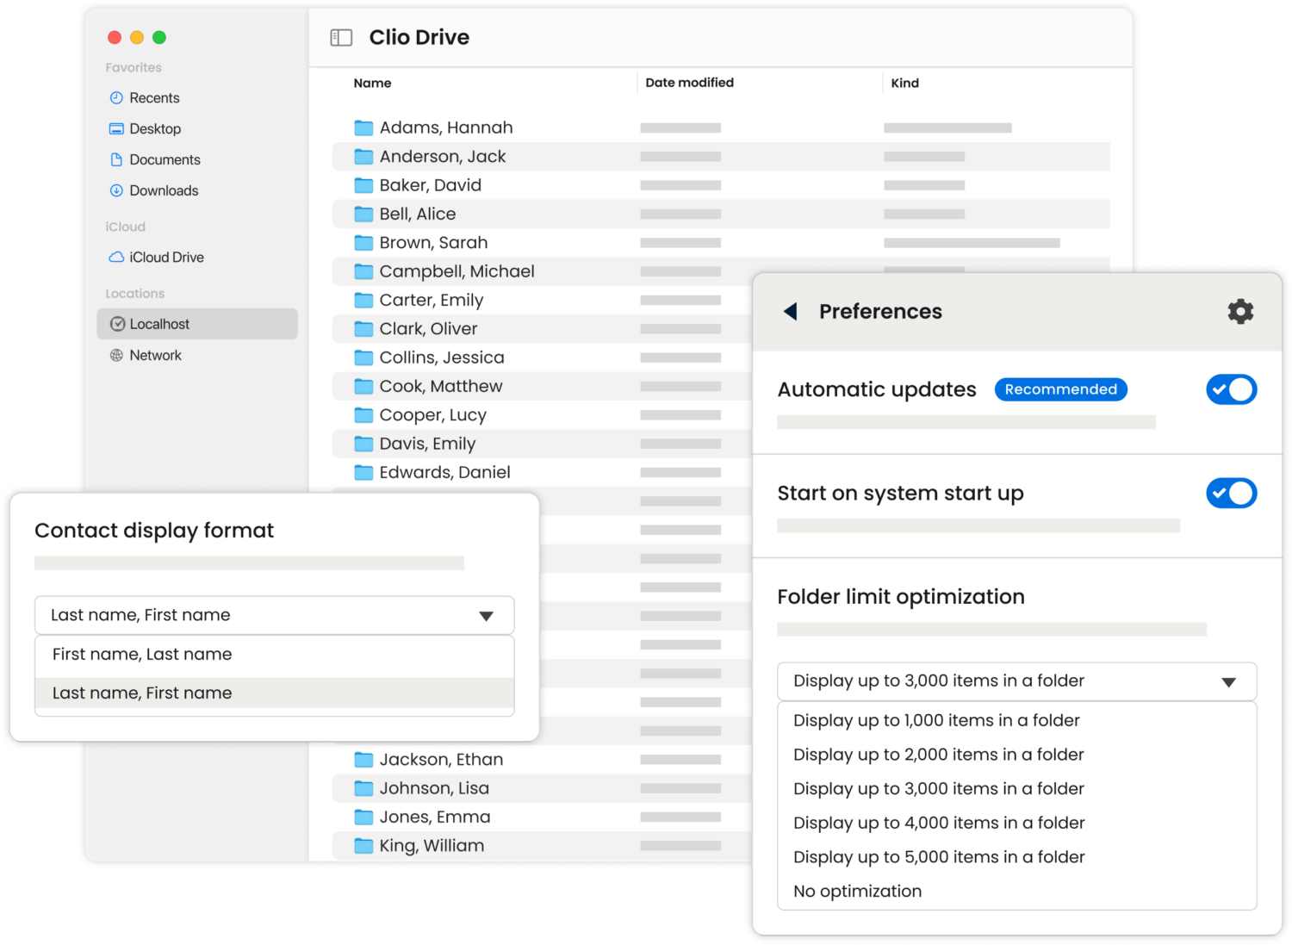Select Localhost under Locations
Screen dimensions: 1292x945
point(159,325)
